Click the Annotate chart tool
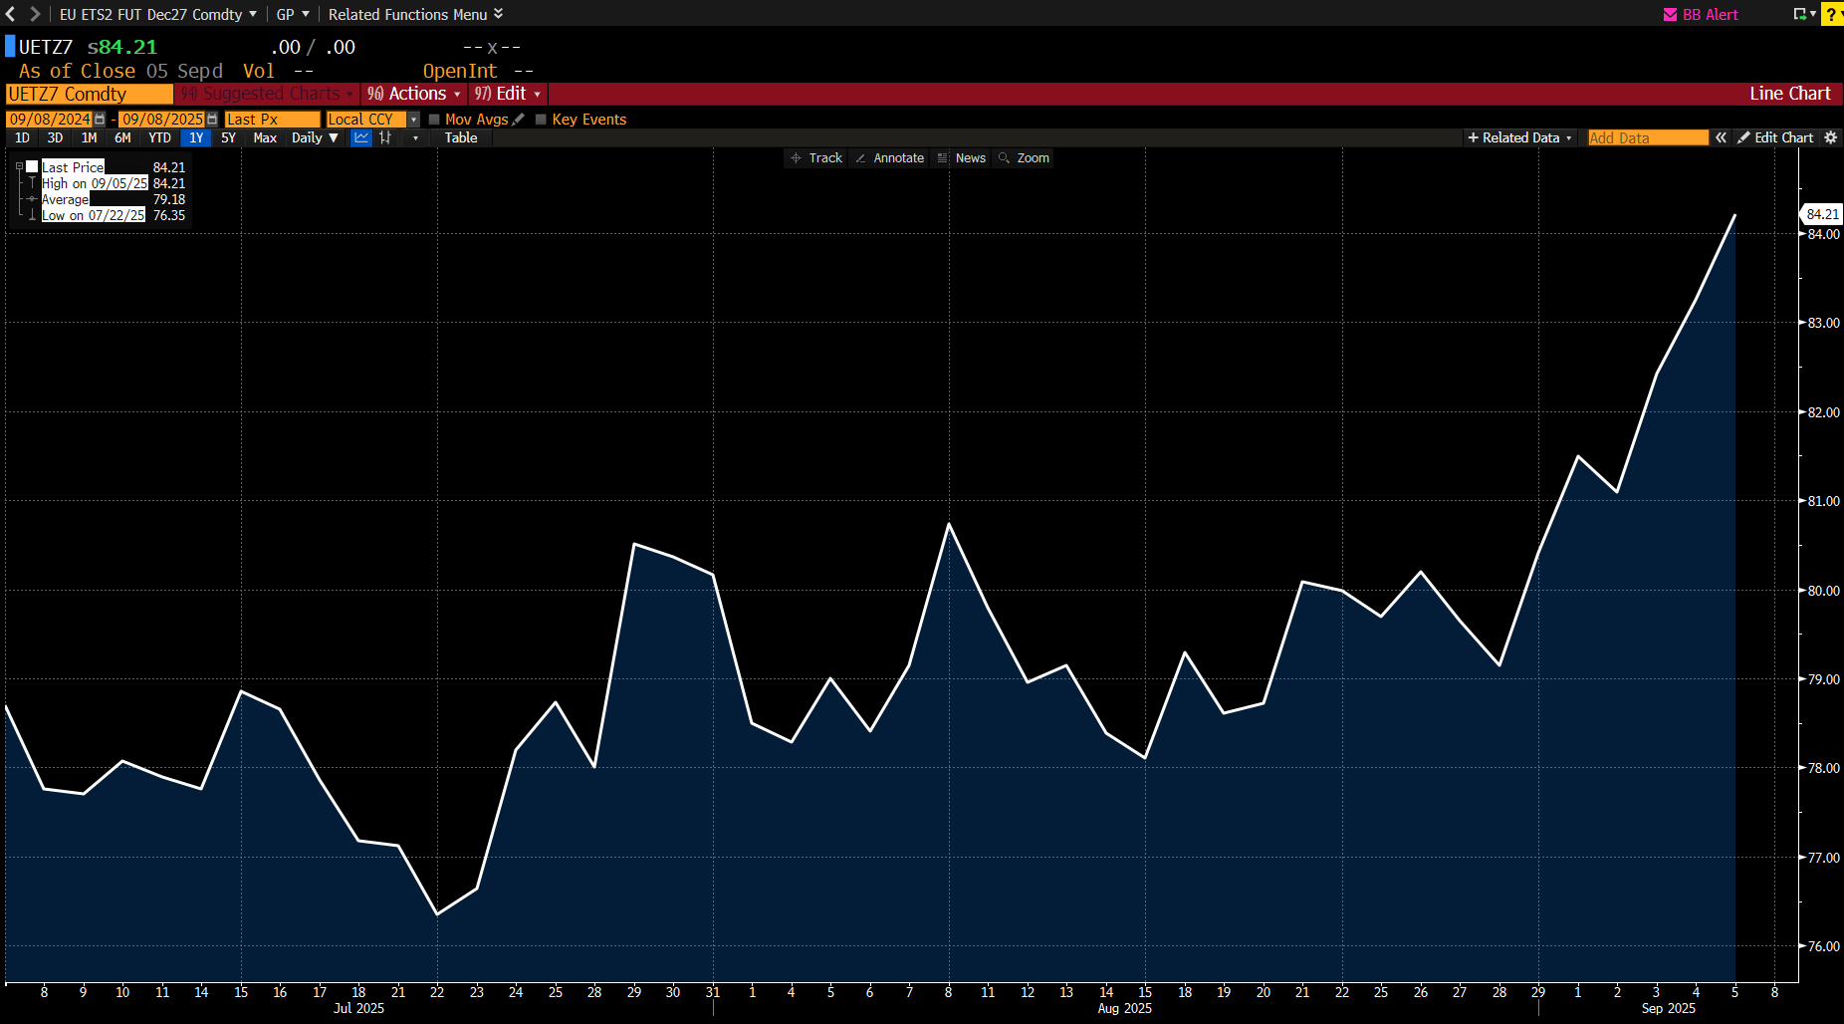This screenshot has height=1024, width=1844. point(889,158)
